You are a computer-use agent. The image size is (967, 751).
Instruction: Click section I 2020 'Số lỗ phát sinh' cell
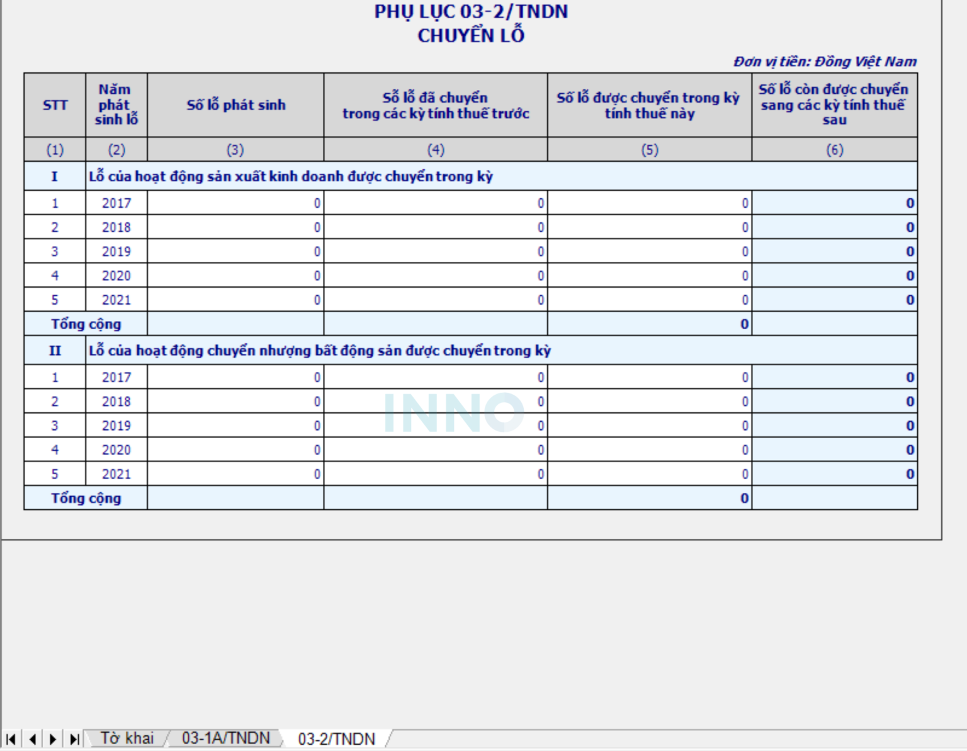tap(235, 276)
